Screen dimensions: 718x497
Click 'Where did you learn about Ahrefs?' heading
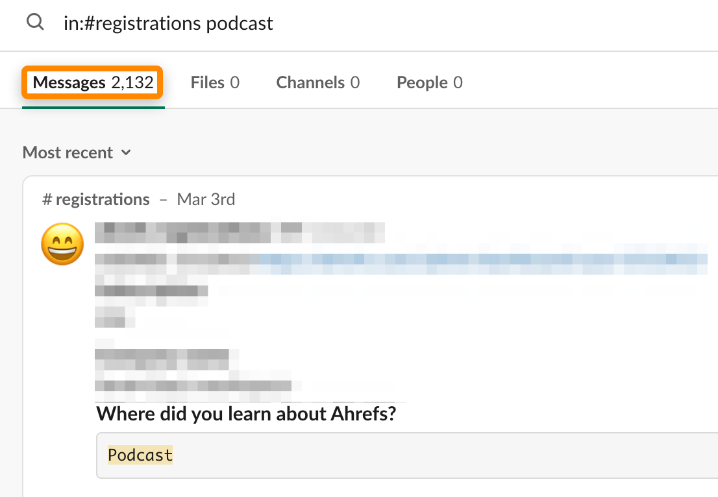click(x=245, y=413)
